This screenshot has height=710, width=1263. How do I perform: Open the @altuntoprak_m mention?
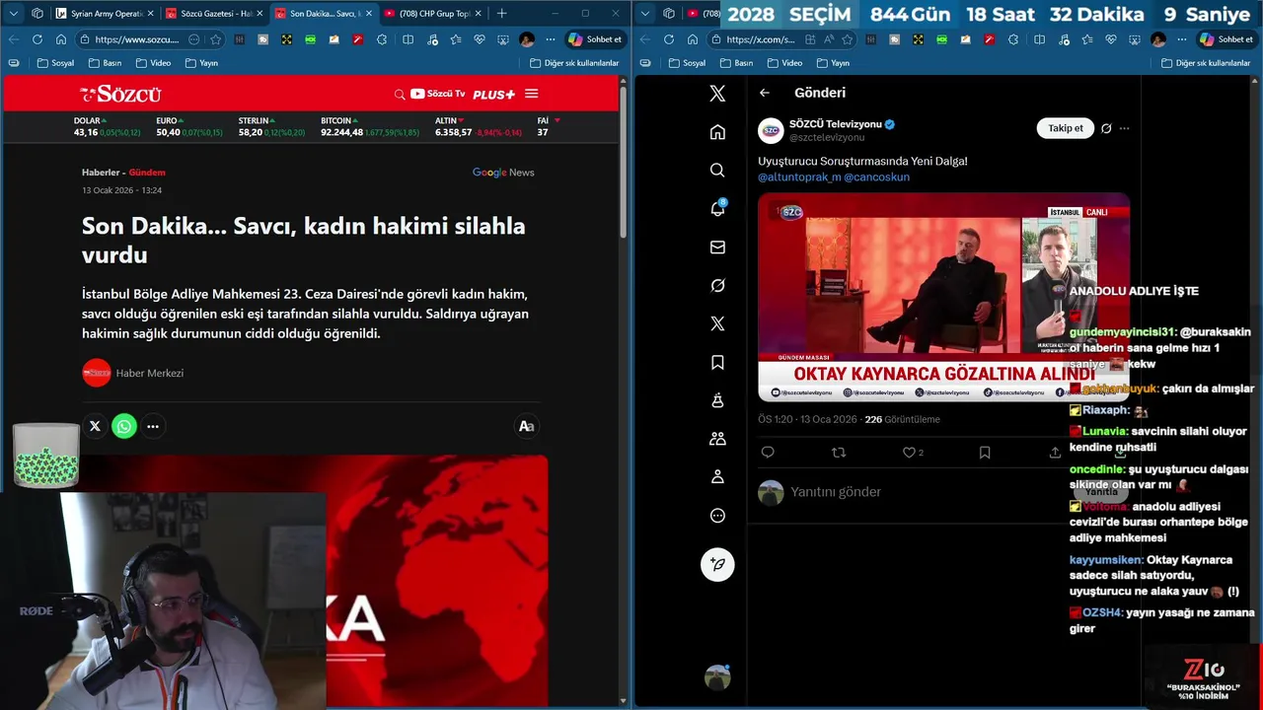coord(799,177)
